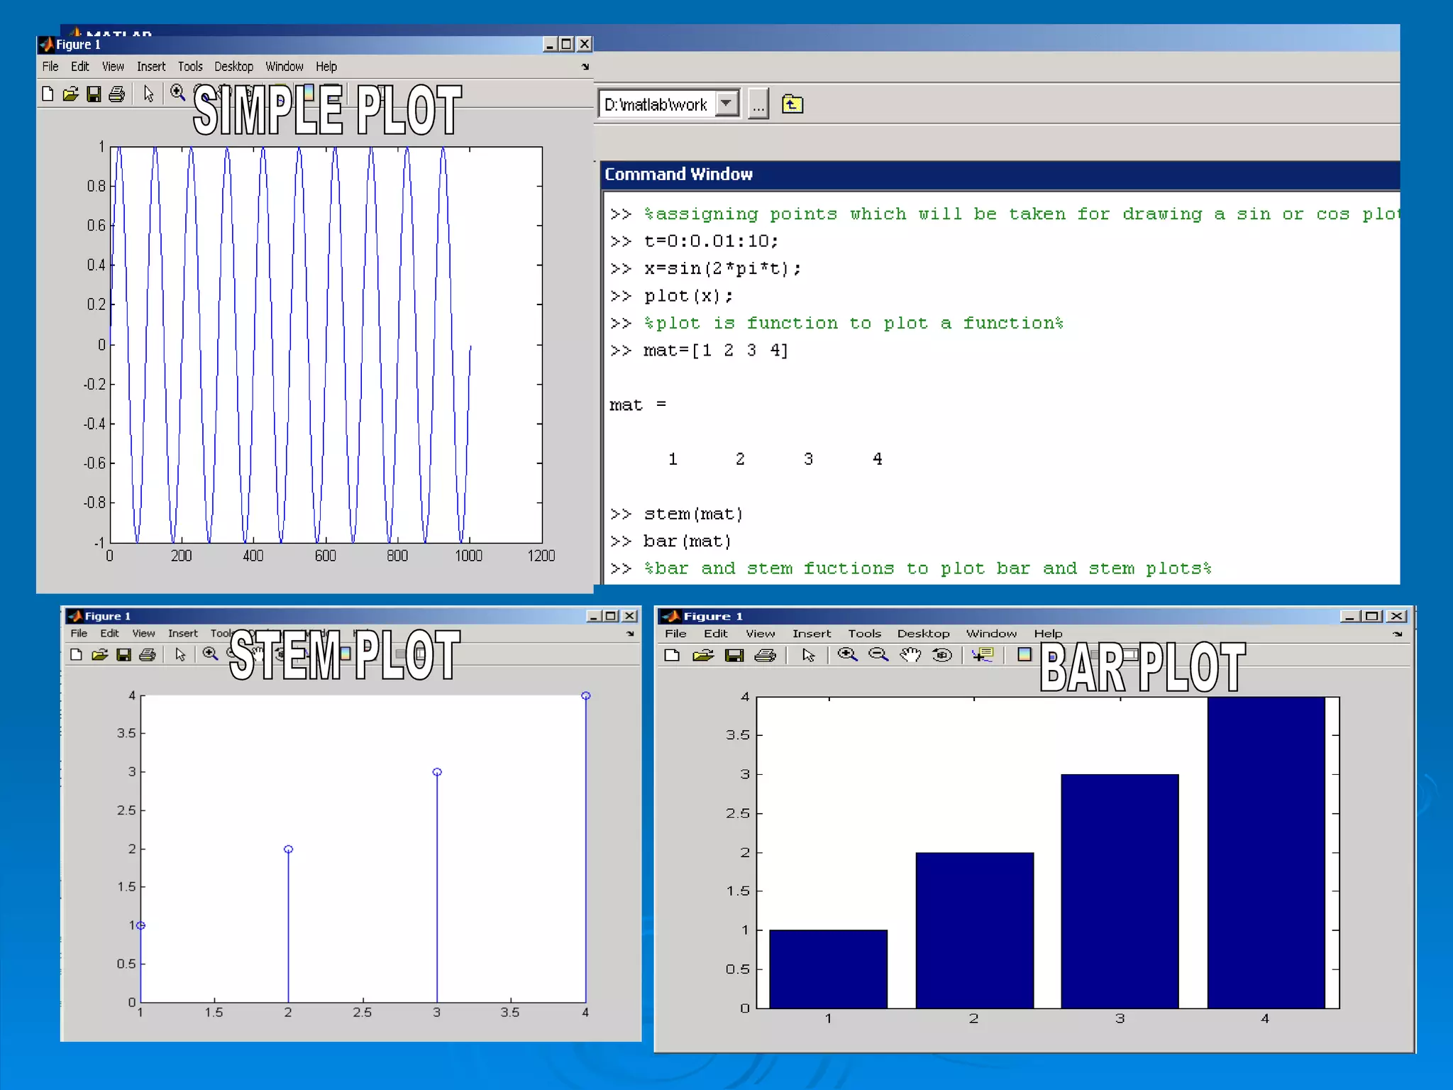Screen dimensions: 1453x1090
Task: Activate Zoom In tool in Simple Plot toolbar
Action: click(x=177, y=93)
